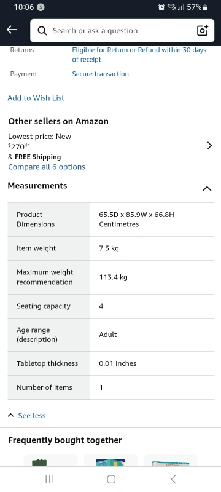Open Android recent apps button
221x492 pixels.
50,479
